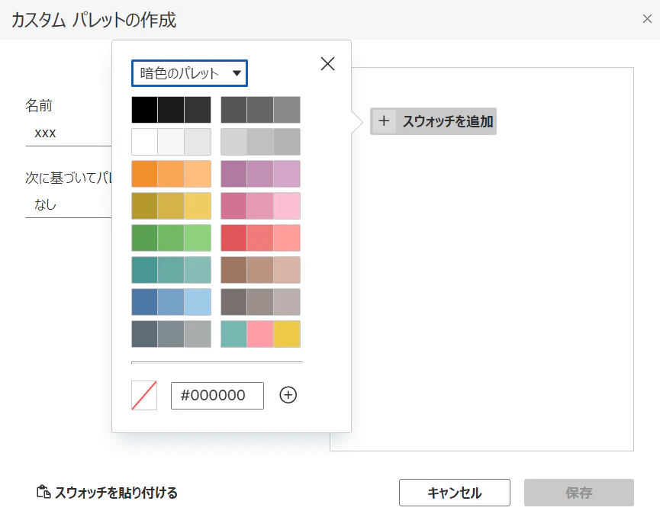Click the 名前 field containing xxx
Image resolution: width=660 pixels, height=530 pixels.
[x=68, y=133]
